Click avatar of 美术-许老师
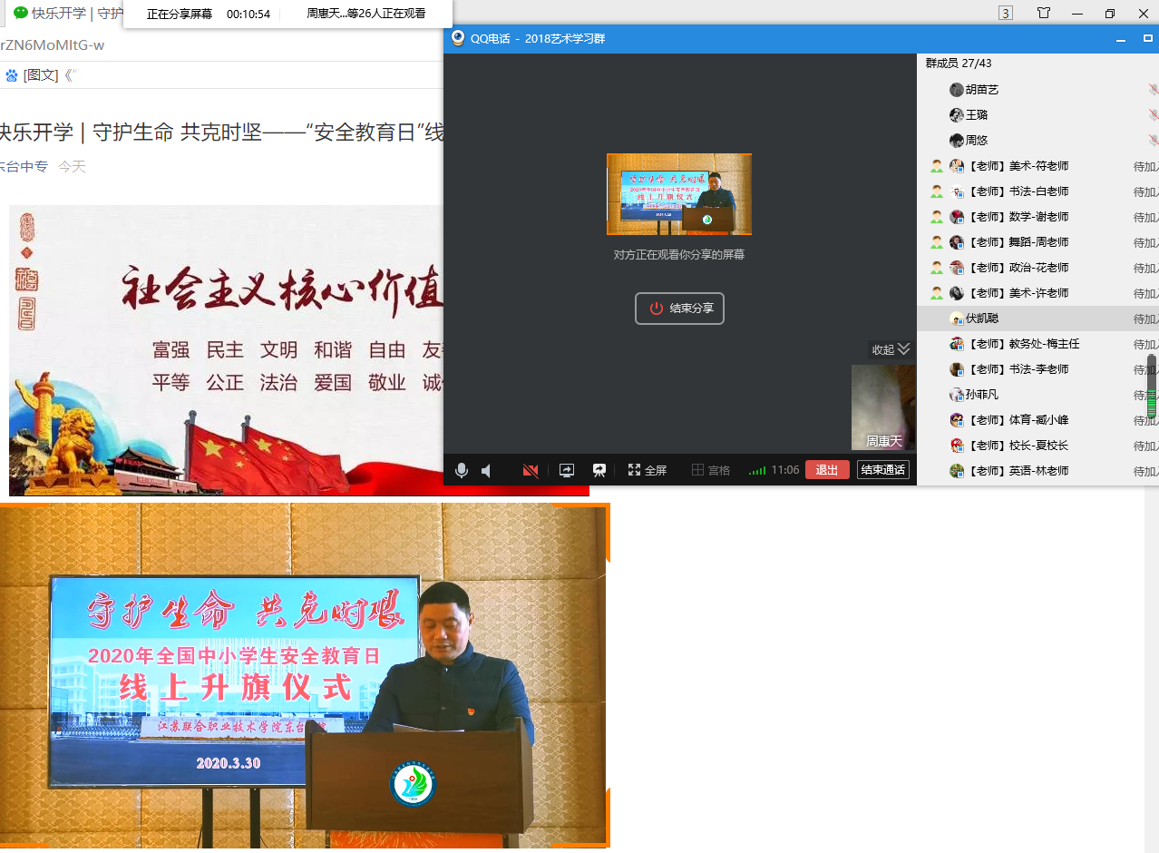The image size is (1159, 853). [956, 293]
